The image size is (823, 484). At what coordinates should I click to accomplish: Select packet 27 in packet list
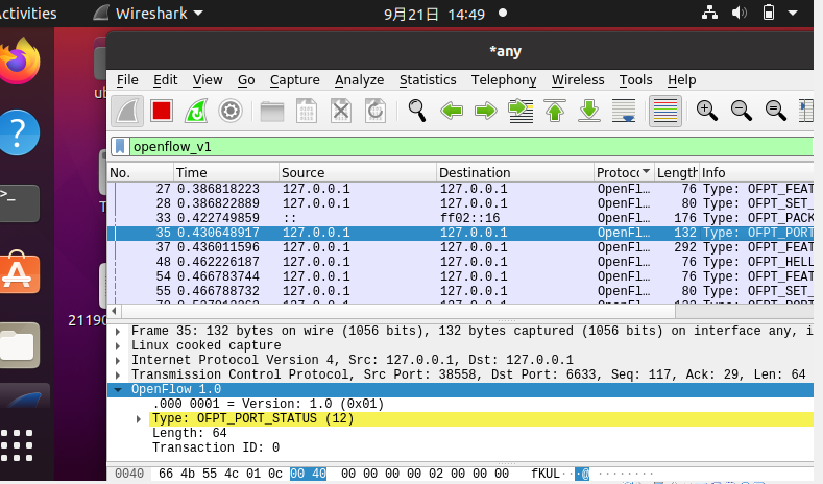(x=461, y=189)
